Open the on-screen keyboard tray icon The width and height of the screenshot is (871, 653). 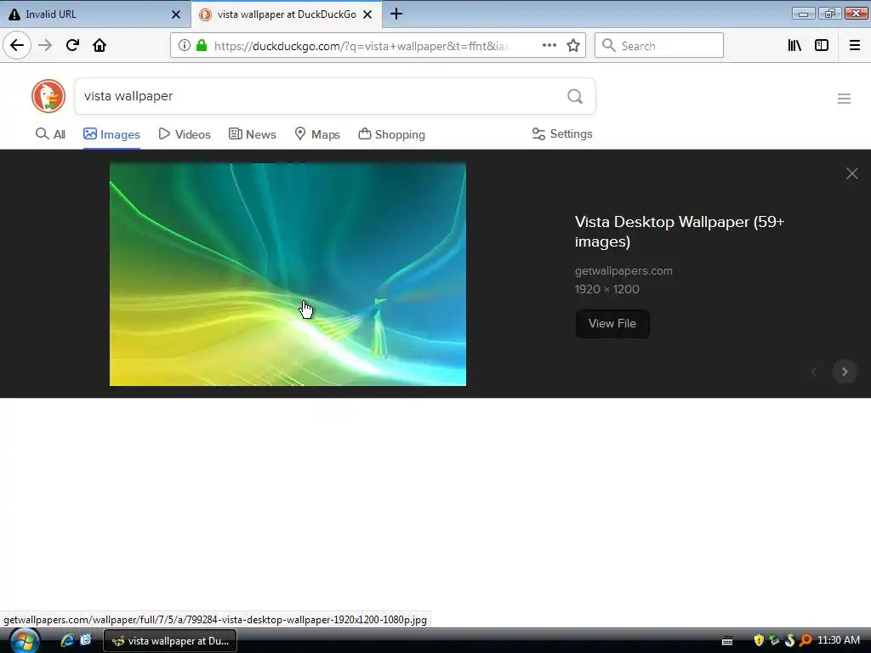tap(727, 641)
